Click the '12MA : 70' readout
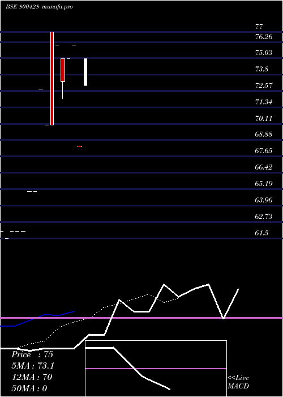 32,377
